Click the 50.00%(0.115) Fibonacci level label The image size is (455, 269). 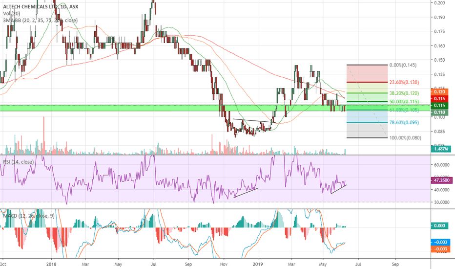[x=404, y=102]
